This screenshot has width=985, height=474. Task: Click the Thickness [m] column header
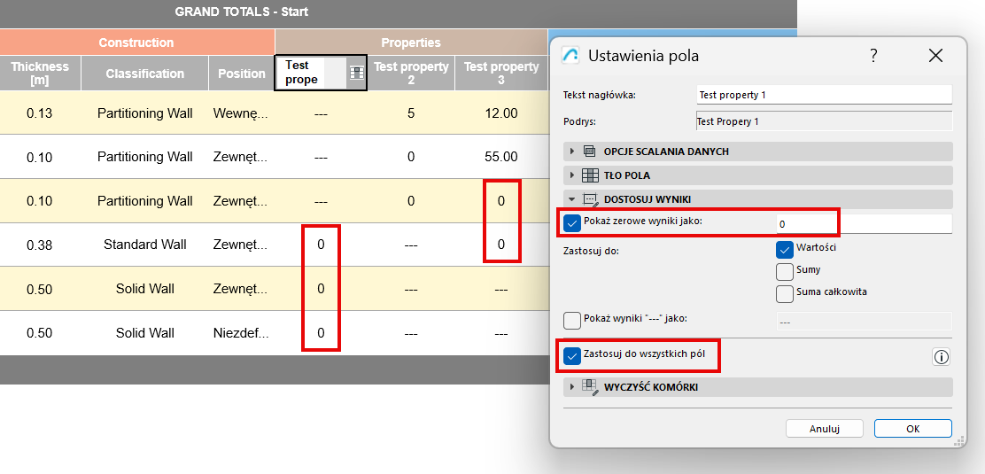pyautogui.click(x=40, y=73)
